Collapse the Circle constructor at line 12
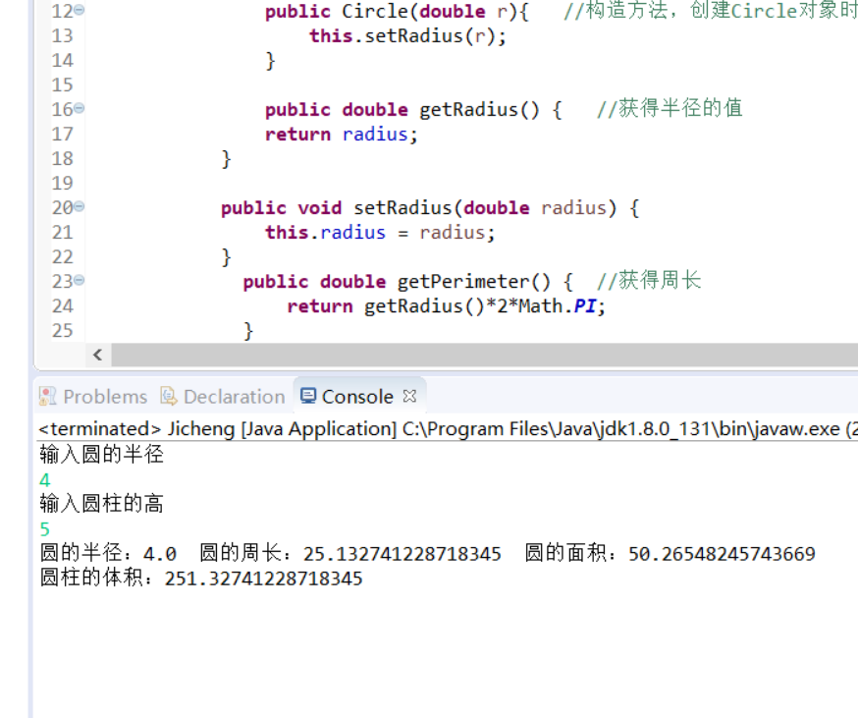Viewport: 858px width, 718px height. (80, 10)
